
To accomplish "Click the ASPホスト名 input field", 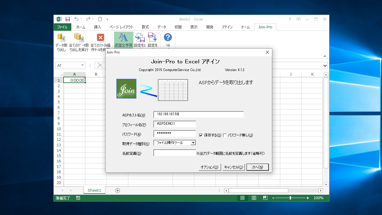I will [198, 114].
